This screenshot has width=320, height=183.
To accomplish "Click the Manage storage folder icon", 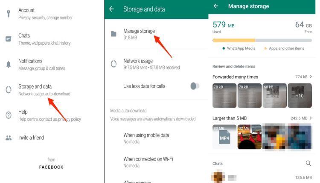I will coord(113,34).
